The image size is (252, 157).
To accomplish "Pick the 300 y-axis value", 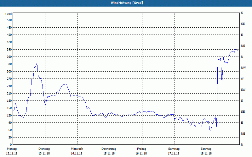I will tap(9, 72).
